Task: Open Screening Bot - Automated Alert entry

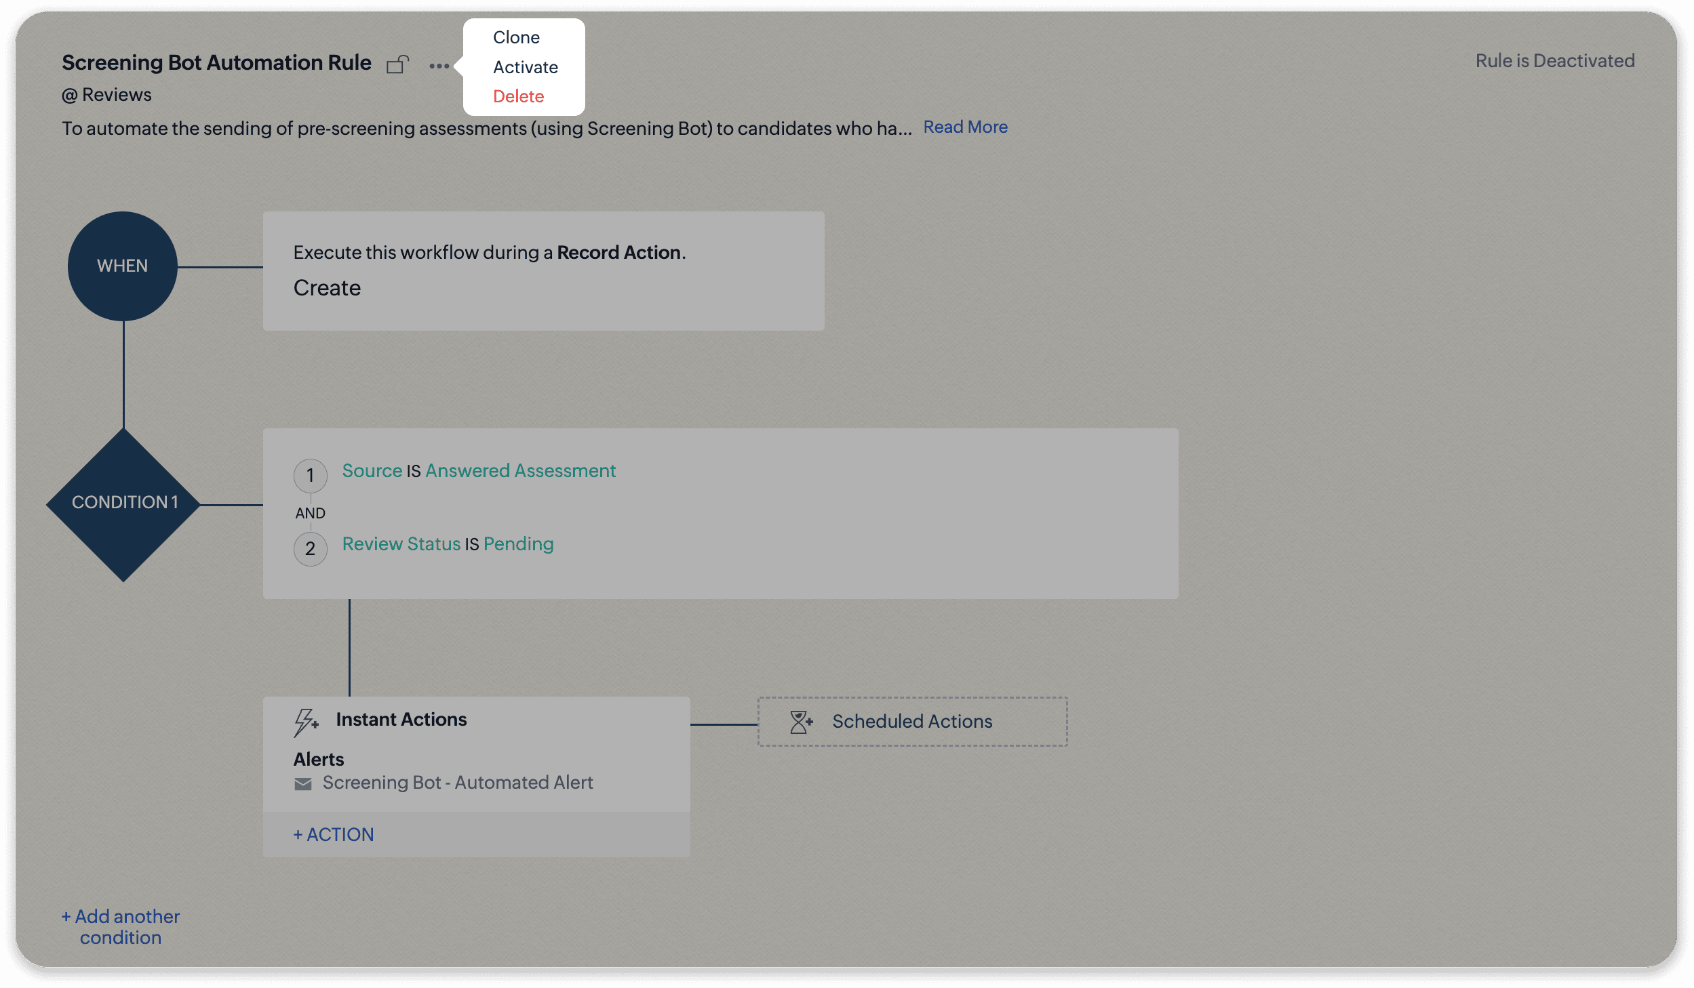Action: click(457, 783)
